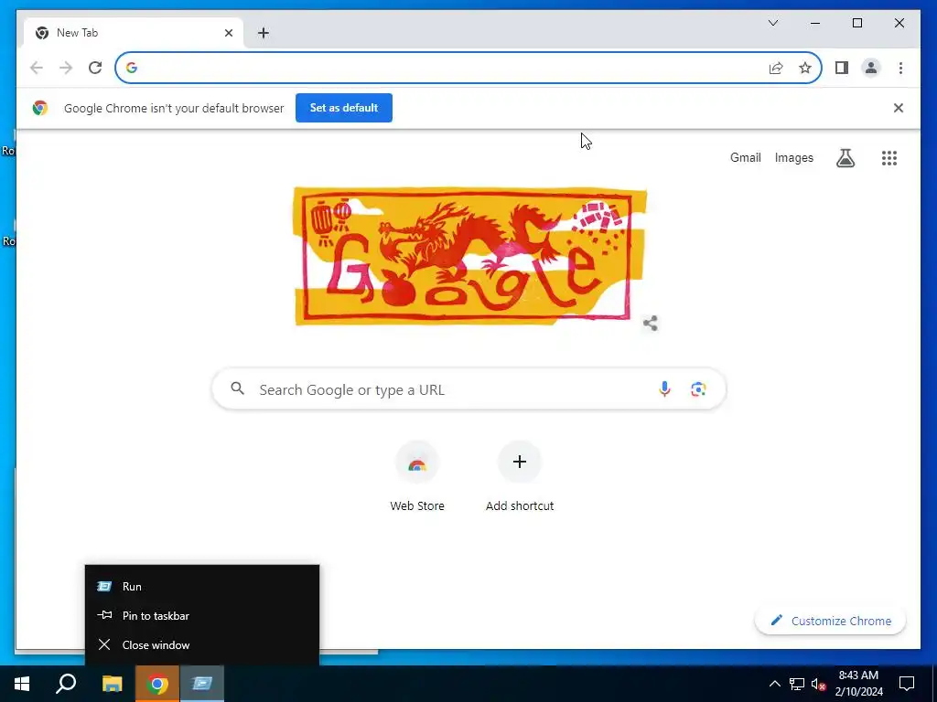The image size is (937, 702).
Task: Open the taskbar search magnifier
Action: [66, 684]
